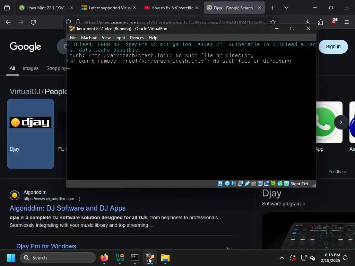355x266 pixels.
Task: Open a new browser tab
Action: pyautogui.click(x=272, y=8)
